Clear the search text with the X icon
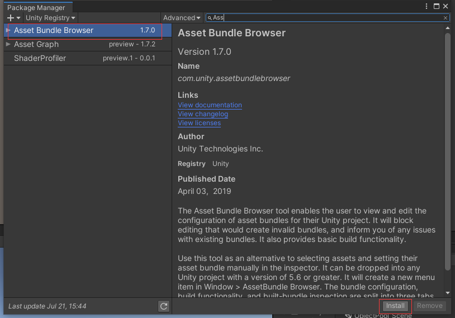 click(445, 18)
